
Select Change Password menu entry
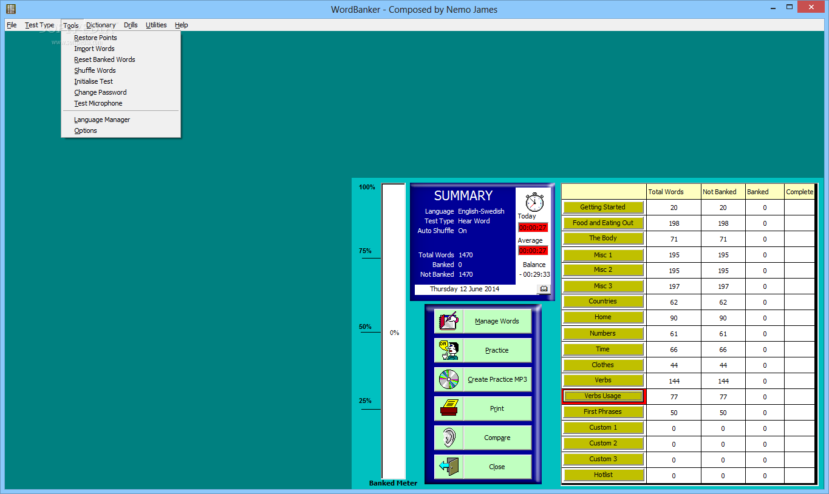[121, 92]
